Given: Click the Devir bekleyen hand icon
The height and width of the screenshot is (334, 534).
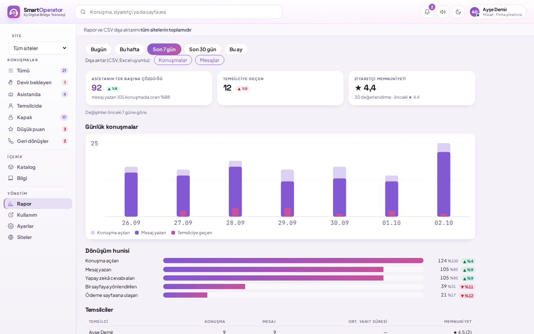Looking at the screenshot, I should 11,82.
